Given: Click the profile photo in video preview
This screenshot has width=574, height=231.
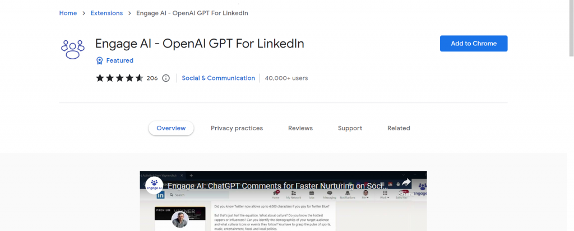Looking at the screenshot, I should click(x=180, y=220).
